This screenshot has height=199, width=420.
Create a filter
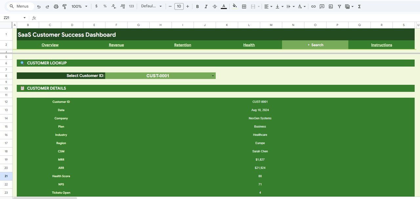pyautogui.click(x=339, y=6)
